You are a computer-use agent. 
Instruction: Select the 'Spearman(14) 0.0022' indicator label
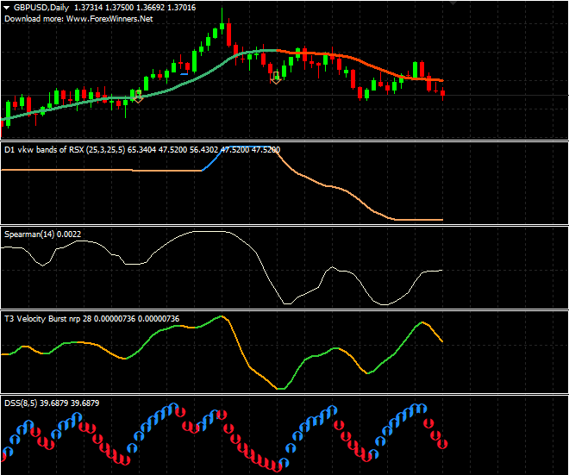[42, 234]
